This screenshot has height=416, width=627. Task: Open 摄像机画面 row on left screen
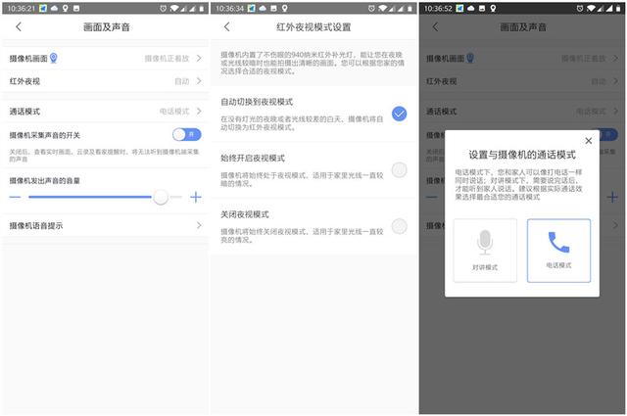(x=105, y=59)
